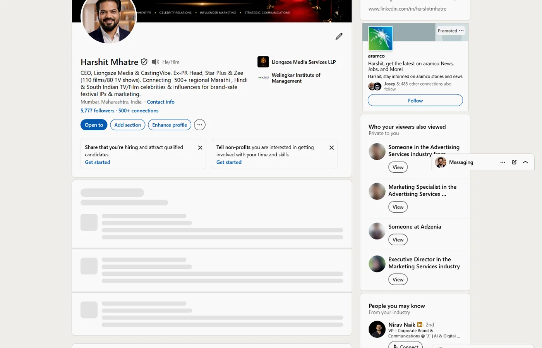This screenshot has width=542, height=348.
Task: Click the People you may know heading
Action: (x=397, y=306)
